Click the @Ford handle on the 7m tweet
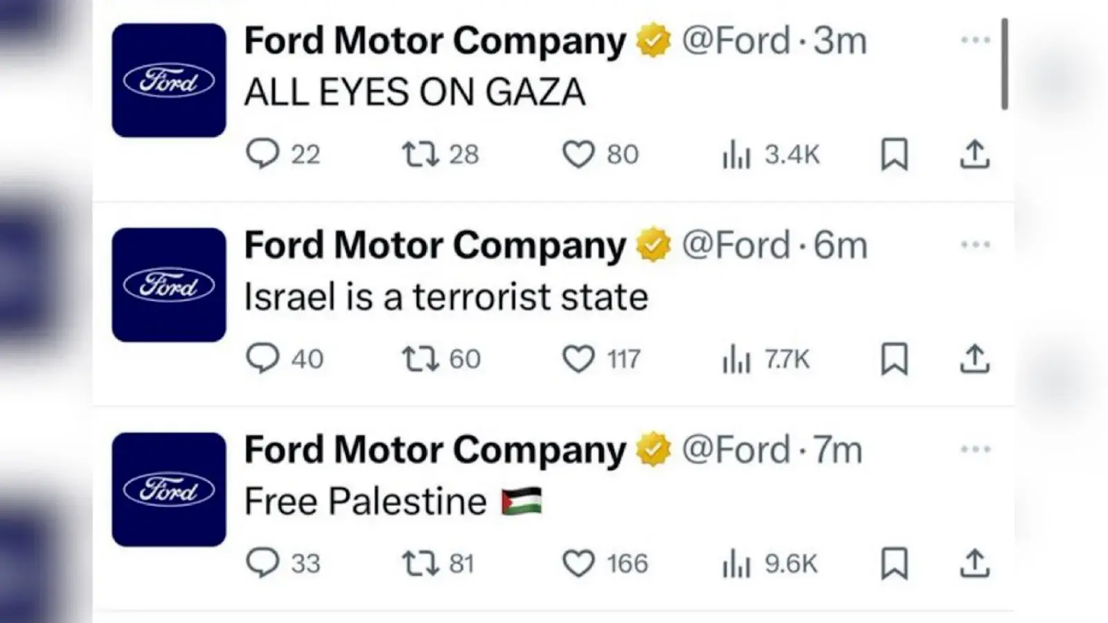This screenshot has height=623, width=1108. (x=735, y=450)
